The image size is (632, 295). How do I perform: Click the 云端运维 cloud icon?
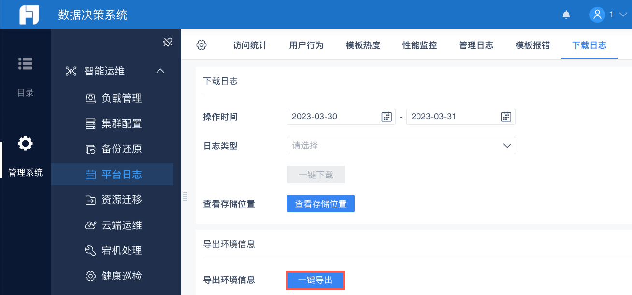[x=90, y=225]
